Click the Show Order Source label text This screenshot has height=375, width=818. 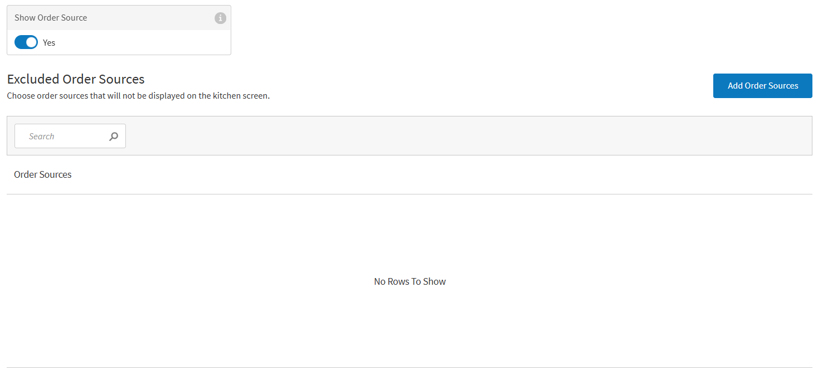(x=51, y=18)
